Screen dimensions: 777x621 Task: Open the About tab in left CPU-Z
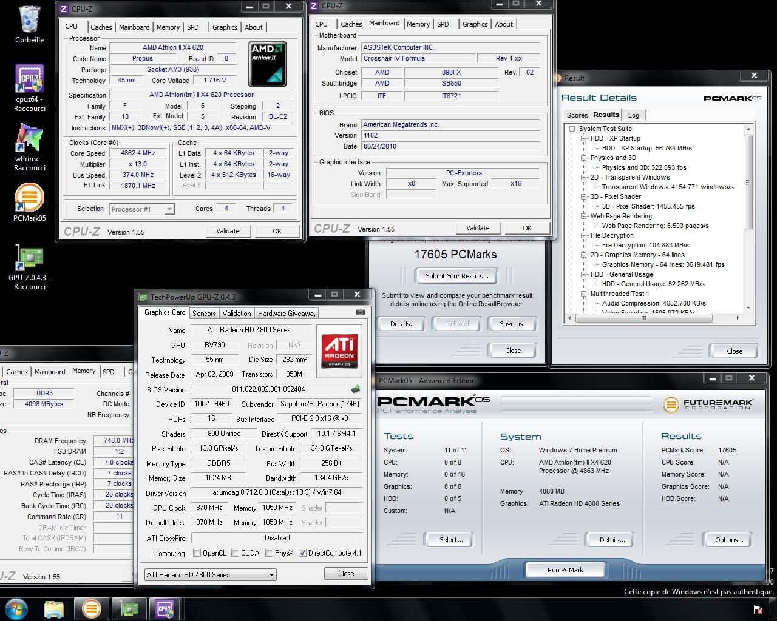(254, 27)
